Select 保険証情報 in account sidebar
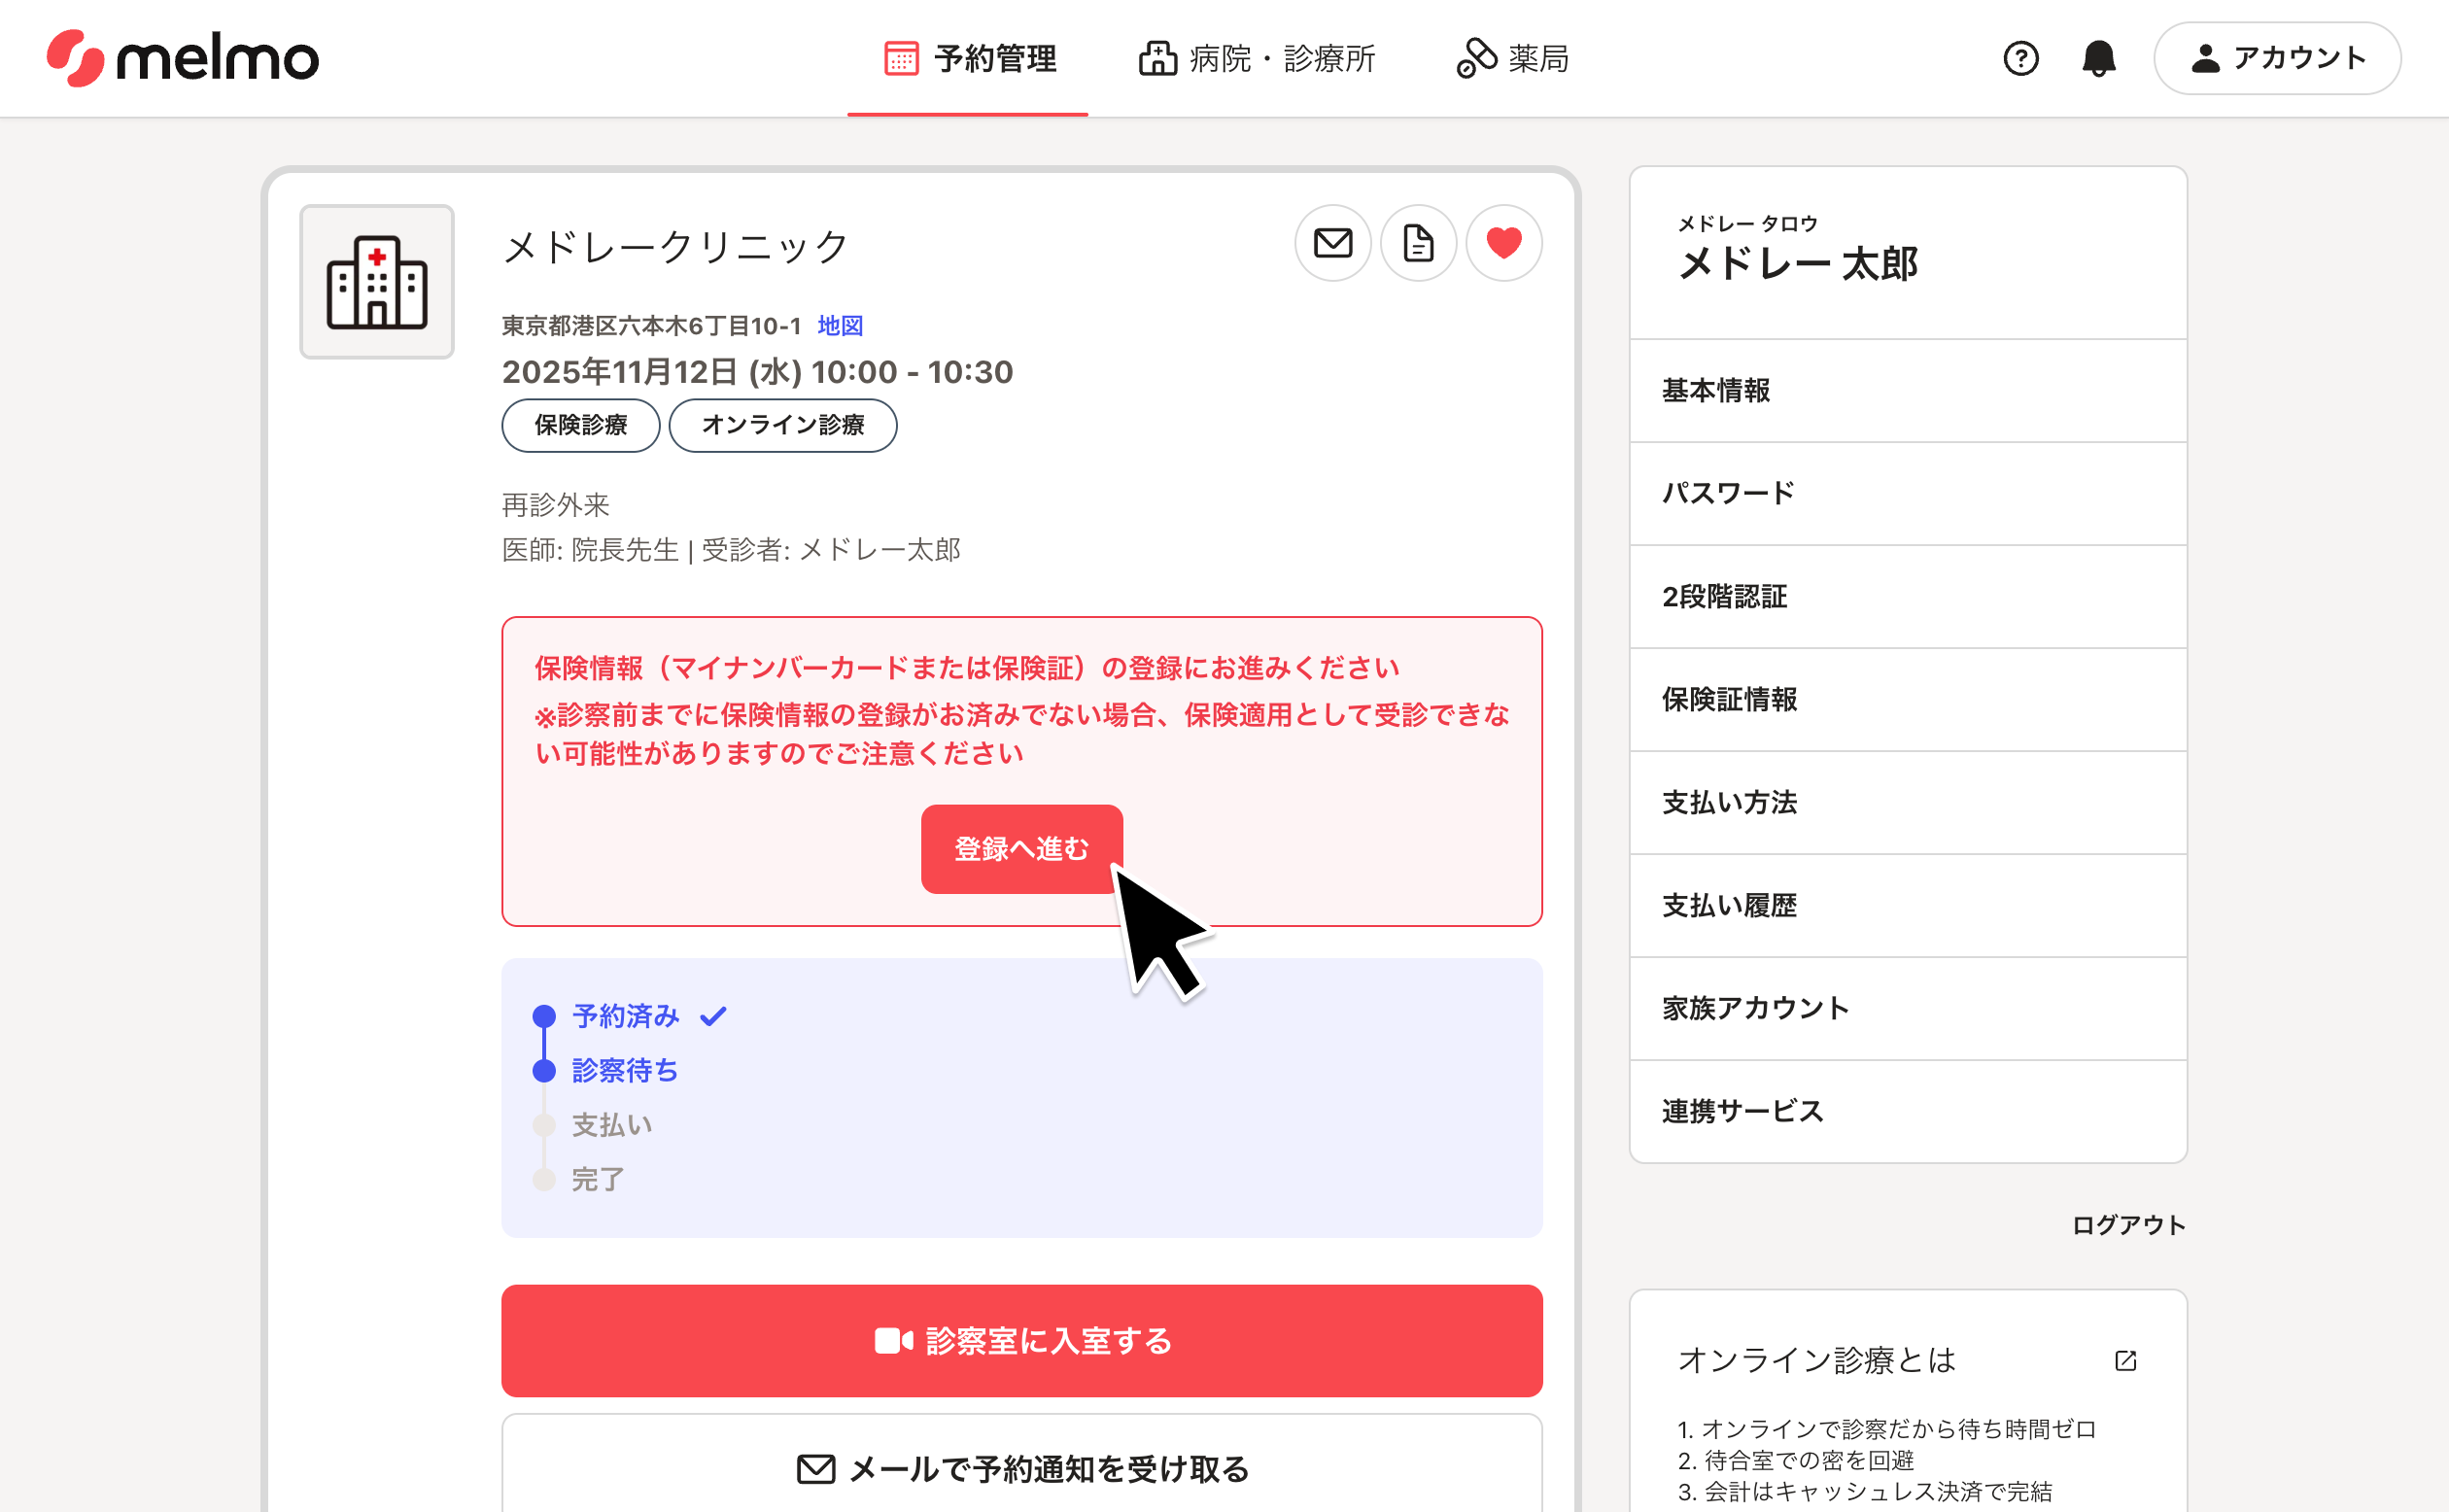Viewport: 2449px width, 1512px height. point(1907,699)
